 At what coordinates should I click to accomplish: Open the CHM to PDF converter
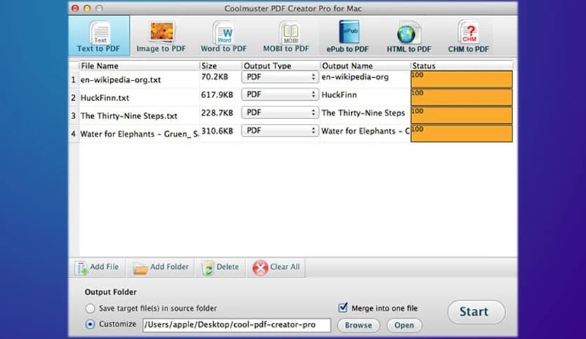[468, 36]
